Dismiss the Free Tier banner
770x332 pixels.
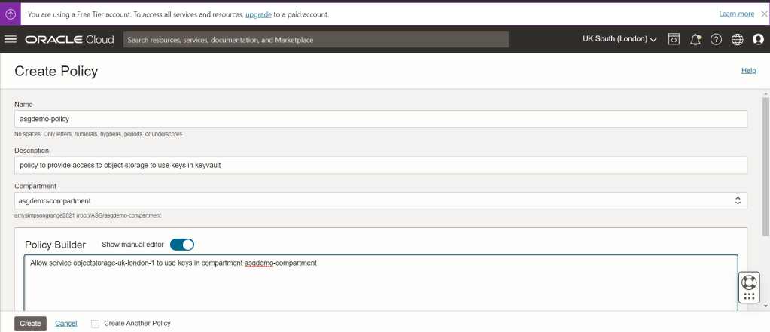point(762,14)
